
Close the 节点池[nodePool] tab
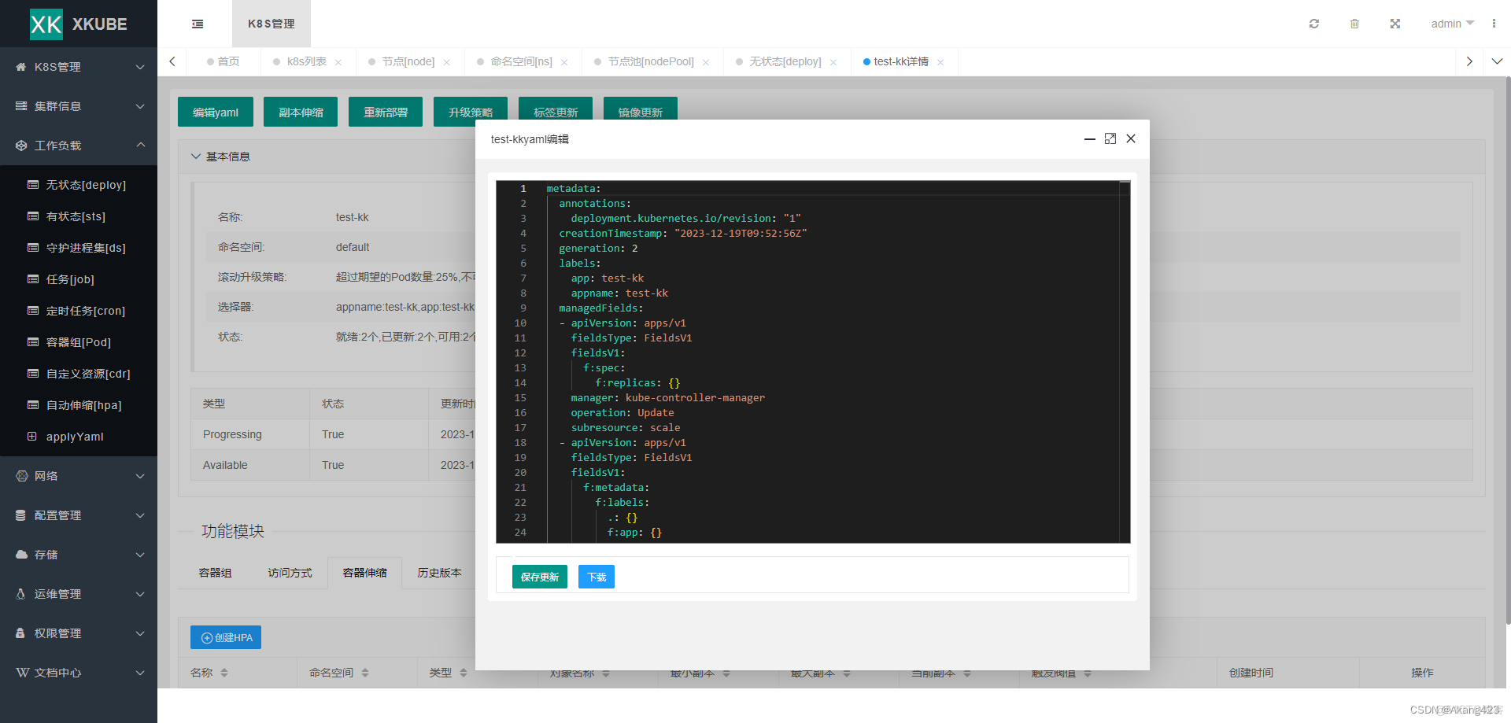click(x=706, y=62)
